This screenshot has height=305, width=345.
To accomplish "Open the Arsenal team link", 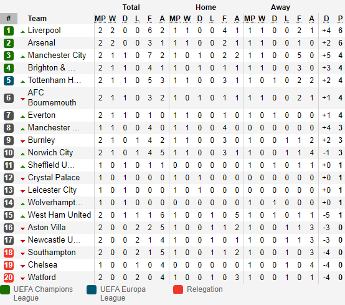I will 41,43.
